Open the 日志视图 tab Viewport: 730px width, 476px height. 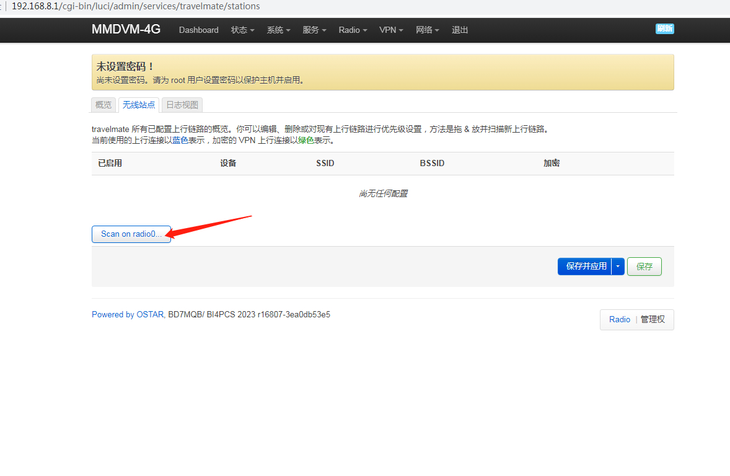pos(182,105)
